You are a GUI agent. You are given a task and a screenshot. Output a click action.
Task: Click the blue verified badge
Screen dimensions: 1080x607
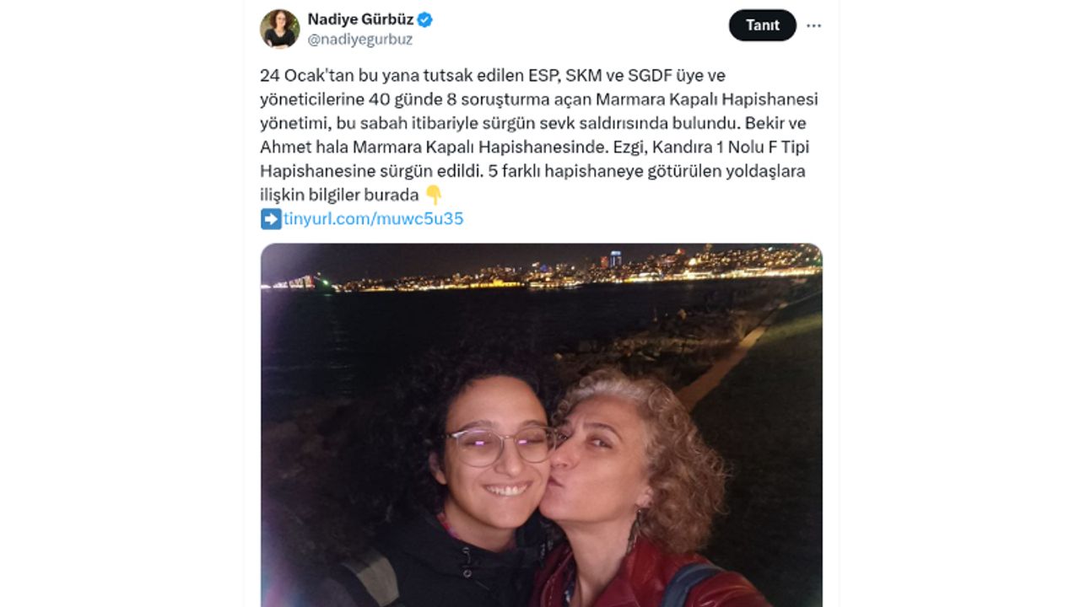pos(425,19)
